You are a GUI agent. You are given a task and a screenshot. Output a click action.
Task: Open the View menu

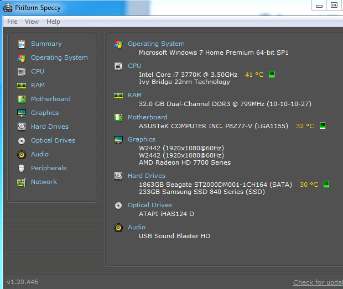[32, 22]
